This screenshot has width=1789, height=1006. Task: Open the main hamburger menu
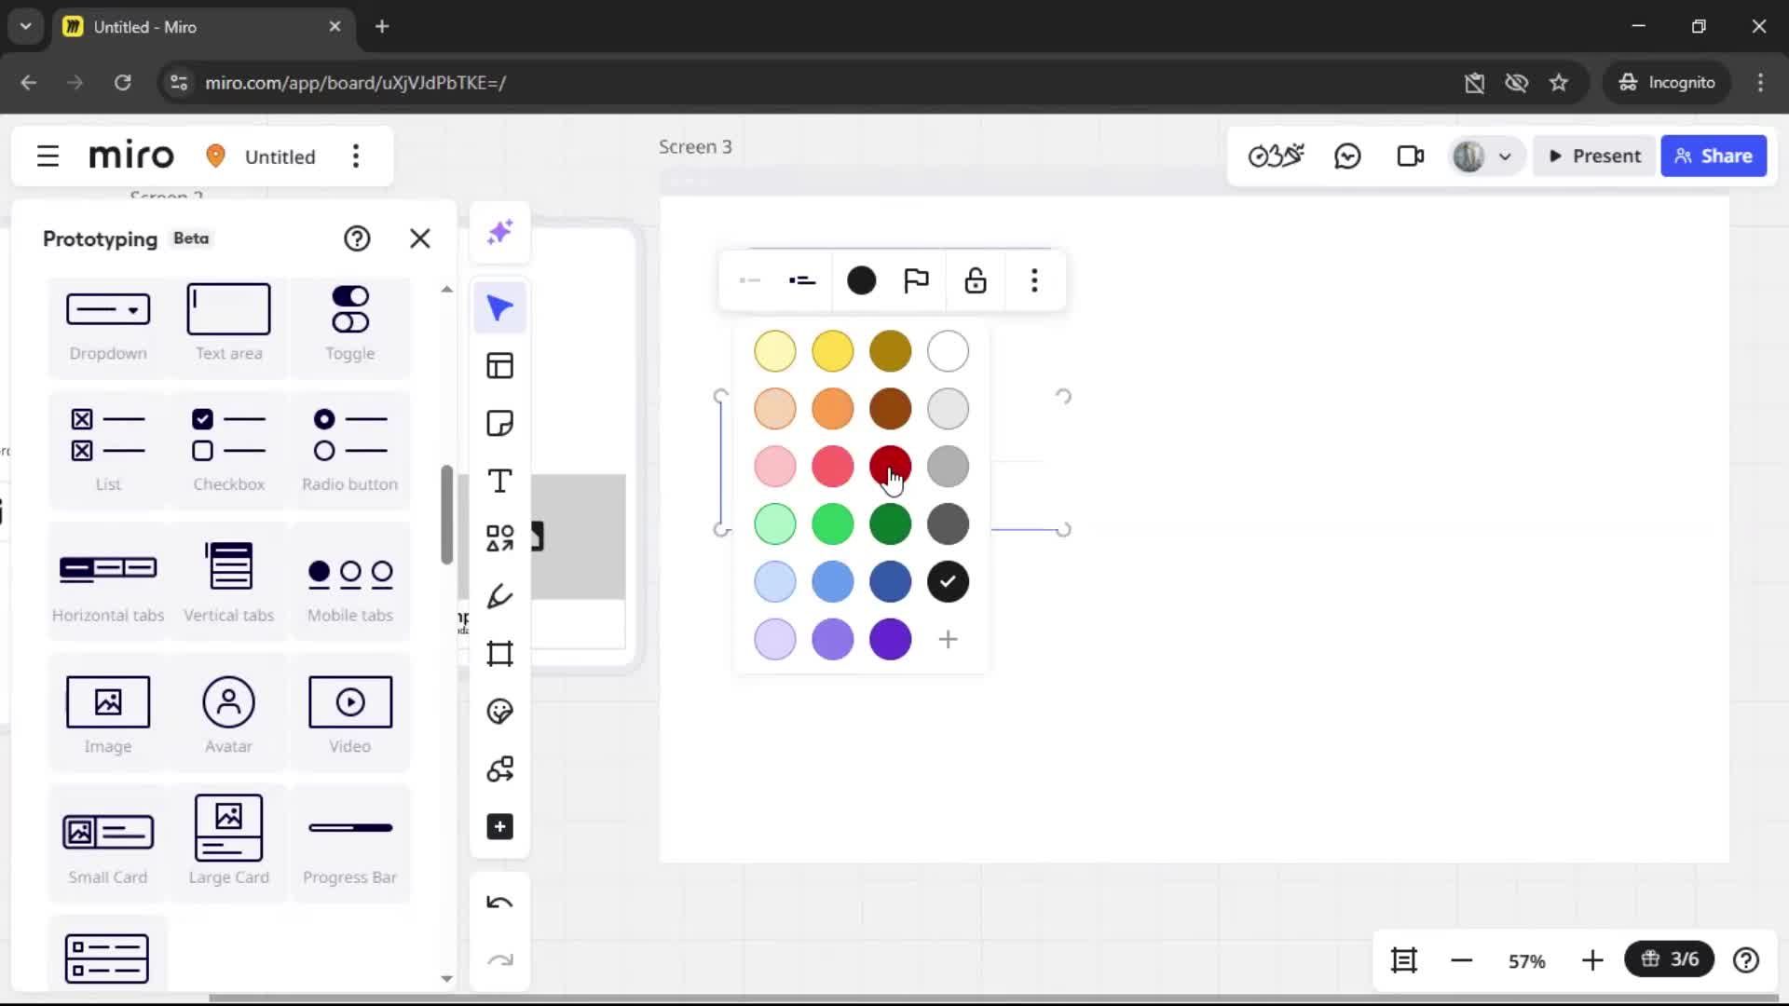pyautogui.click(x=48, y=156)
